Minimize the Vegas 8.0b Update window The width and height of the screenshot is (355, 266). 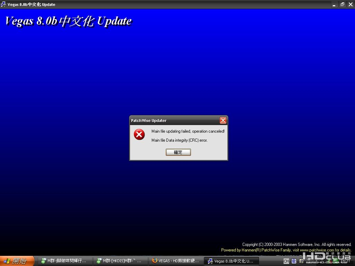pos(334,4)
